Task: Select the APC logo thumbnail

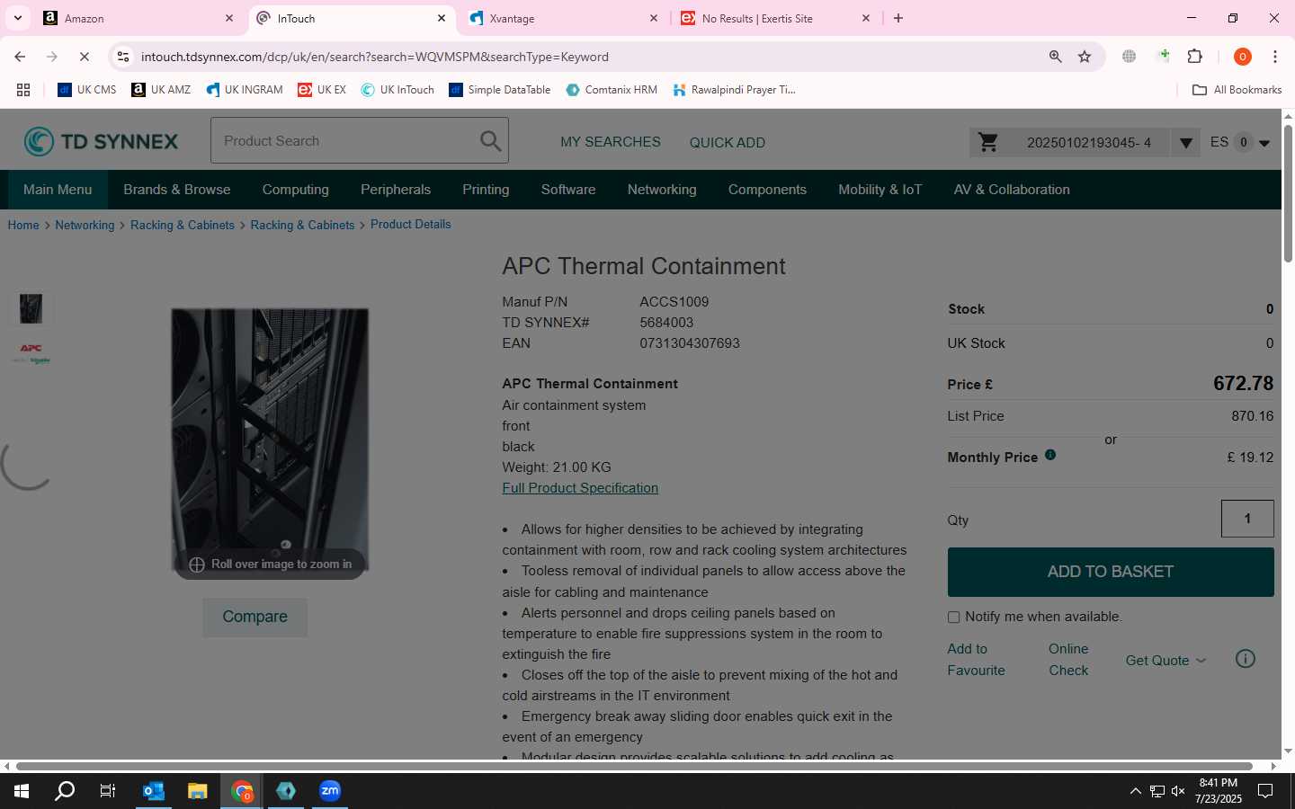Action: (x=31, y=353)
